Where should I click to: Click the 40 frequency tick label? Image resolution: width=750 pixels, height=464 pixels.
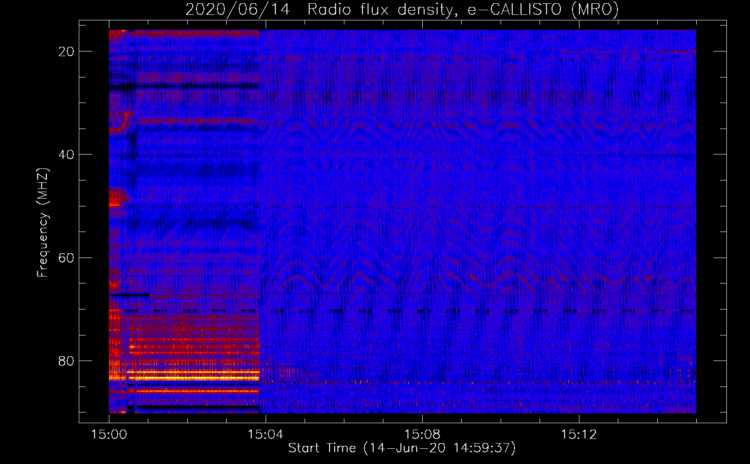tap(66, 155)
